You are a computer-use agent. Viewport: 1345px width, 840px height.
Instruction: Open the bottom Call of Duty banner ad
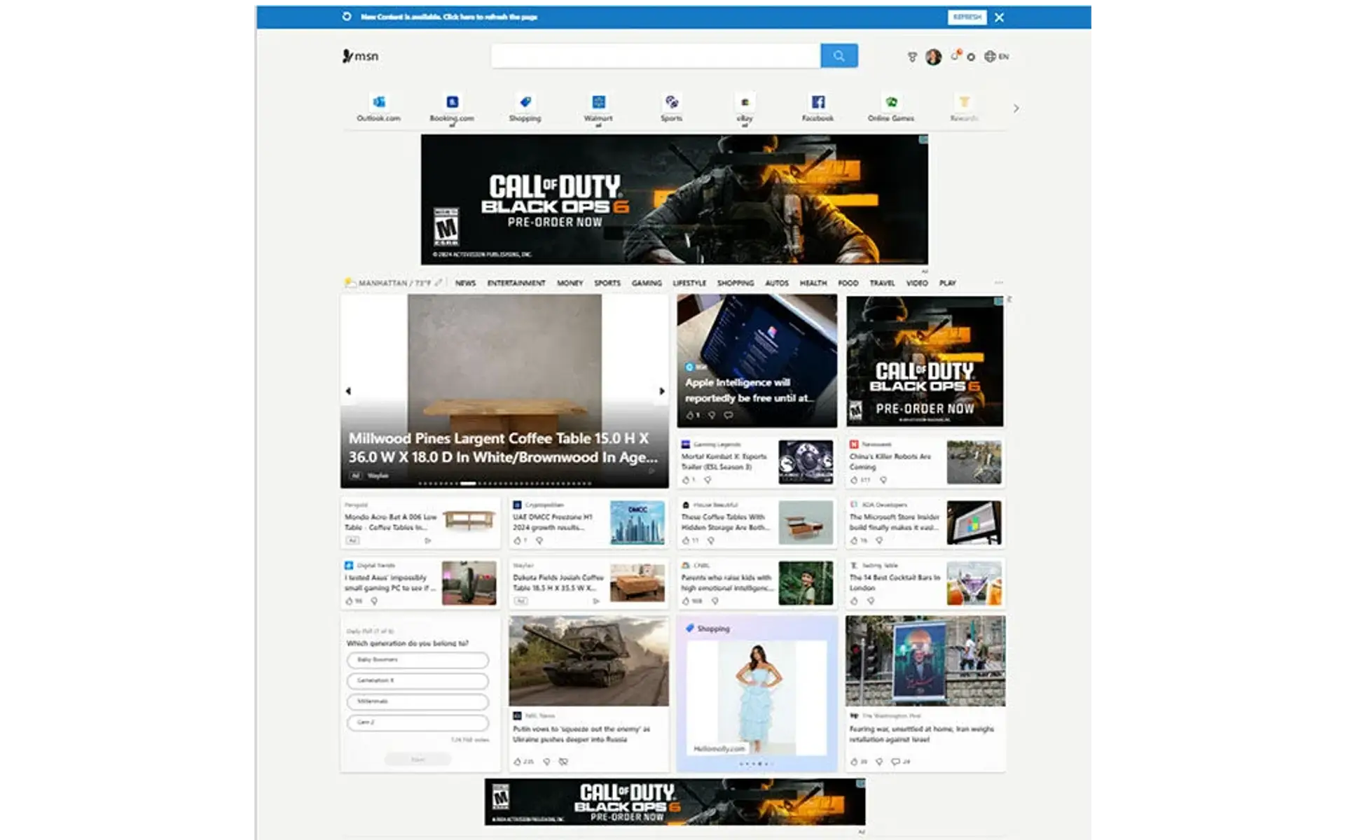click(675, 802)
